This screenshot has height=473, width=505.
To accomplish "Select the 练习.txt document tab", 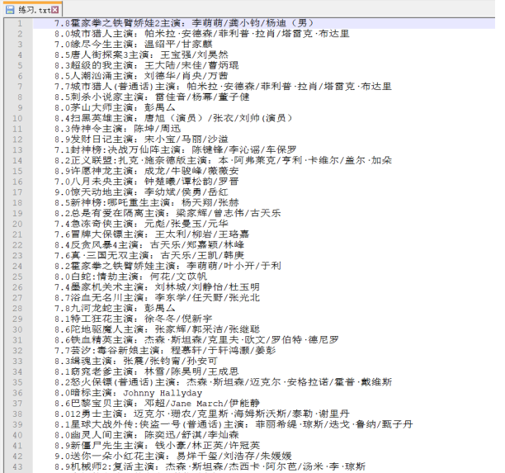I will point(31,9).
